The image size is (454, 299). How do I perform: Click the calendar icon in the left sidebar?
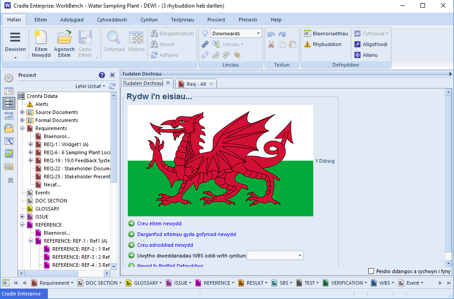(9, 116)
